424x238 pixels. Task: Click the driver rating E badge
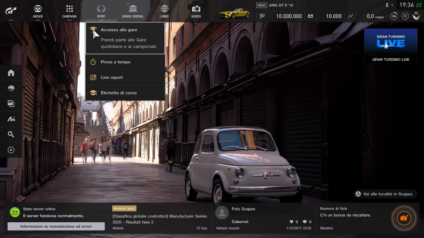click(405, 16)
